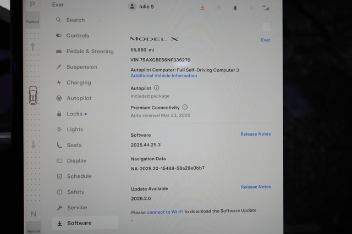Tap the Julie S profile avatar icon
Screen dimensions: 352x234
click(x=132, y=7)
